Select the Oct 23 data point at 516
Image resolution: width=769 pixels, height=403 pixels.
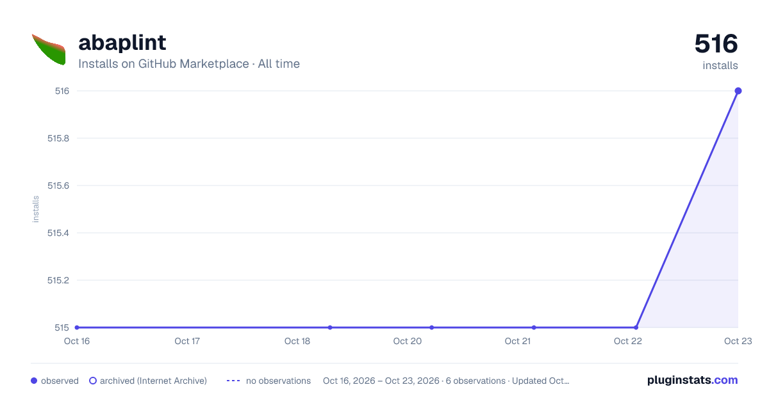[738, 91]
